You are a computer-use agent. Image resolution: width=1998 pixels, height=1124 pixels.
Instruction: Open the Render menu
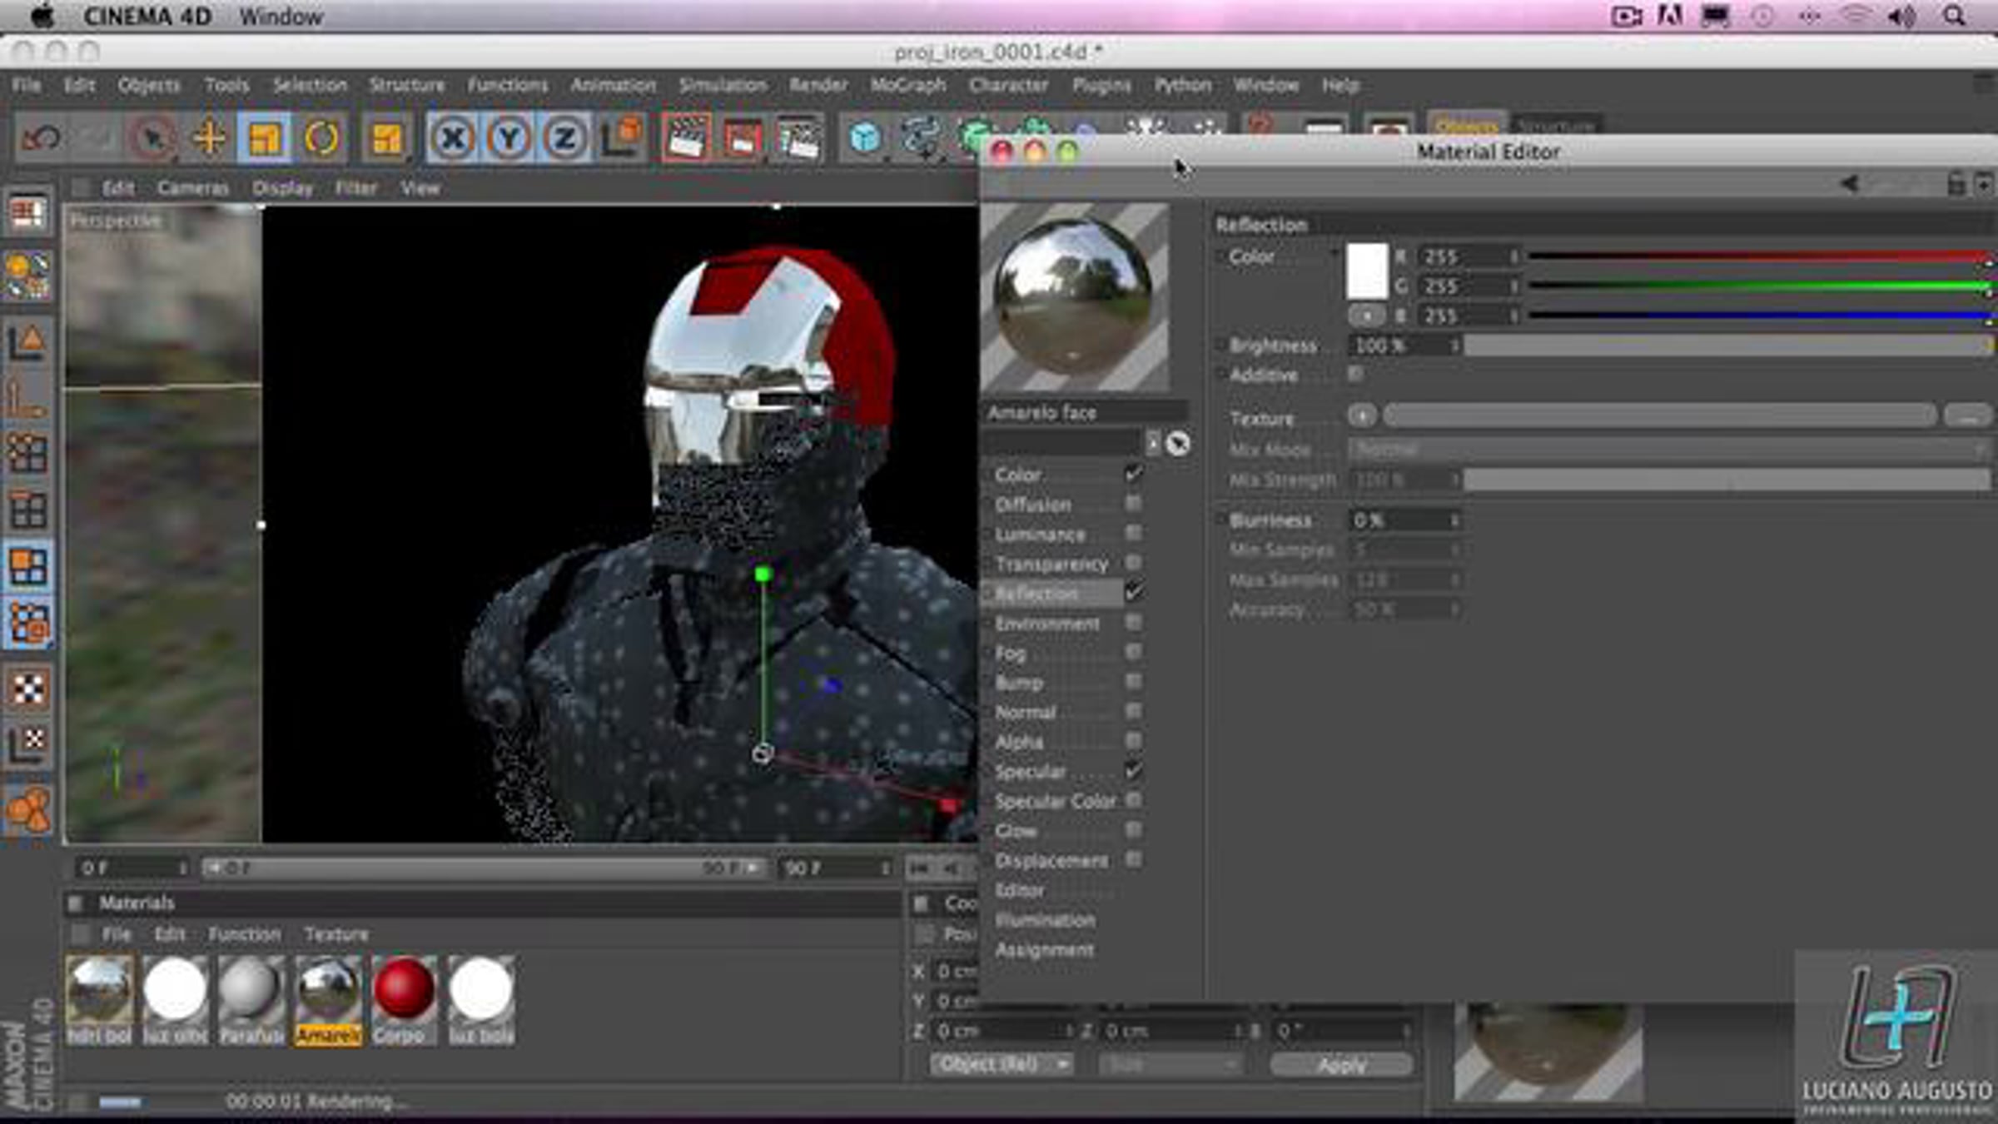(818, 85)
